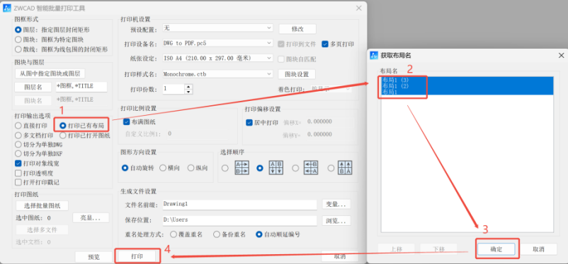The height and width of the screenshot is (264, 568).
Task: Click 预览 button
Action: 93,257
